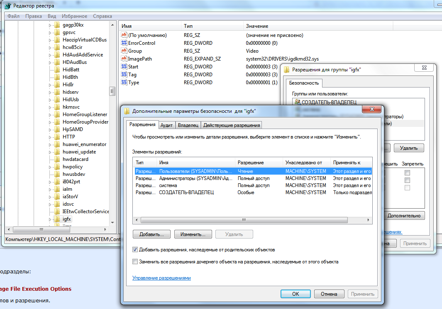The image size is (442, 309).
Task: Click the Добавить... button
Action: tap(151, 234)
